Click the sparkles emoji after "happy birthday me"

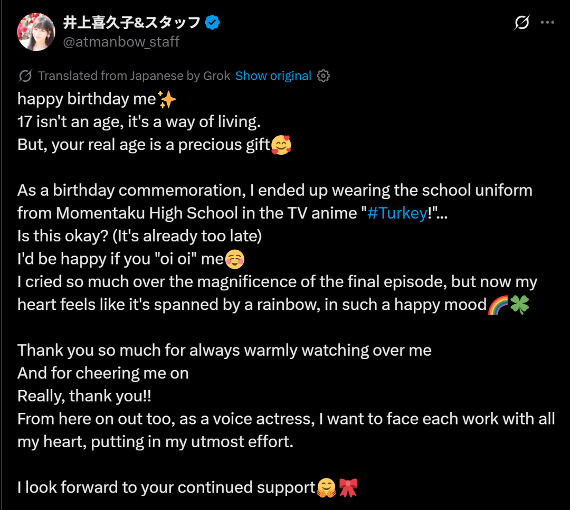[167, 99]
